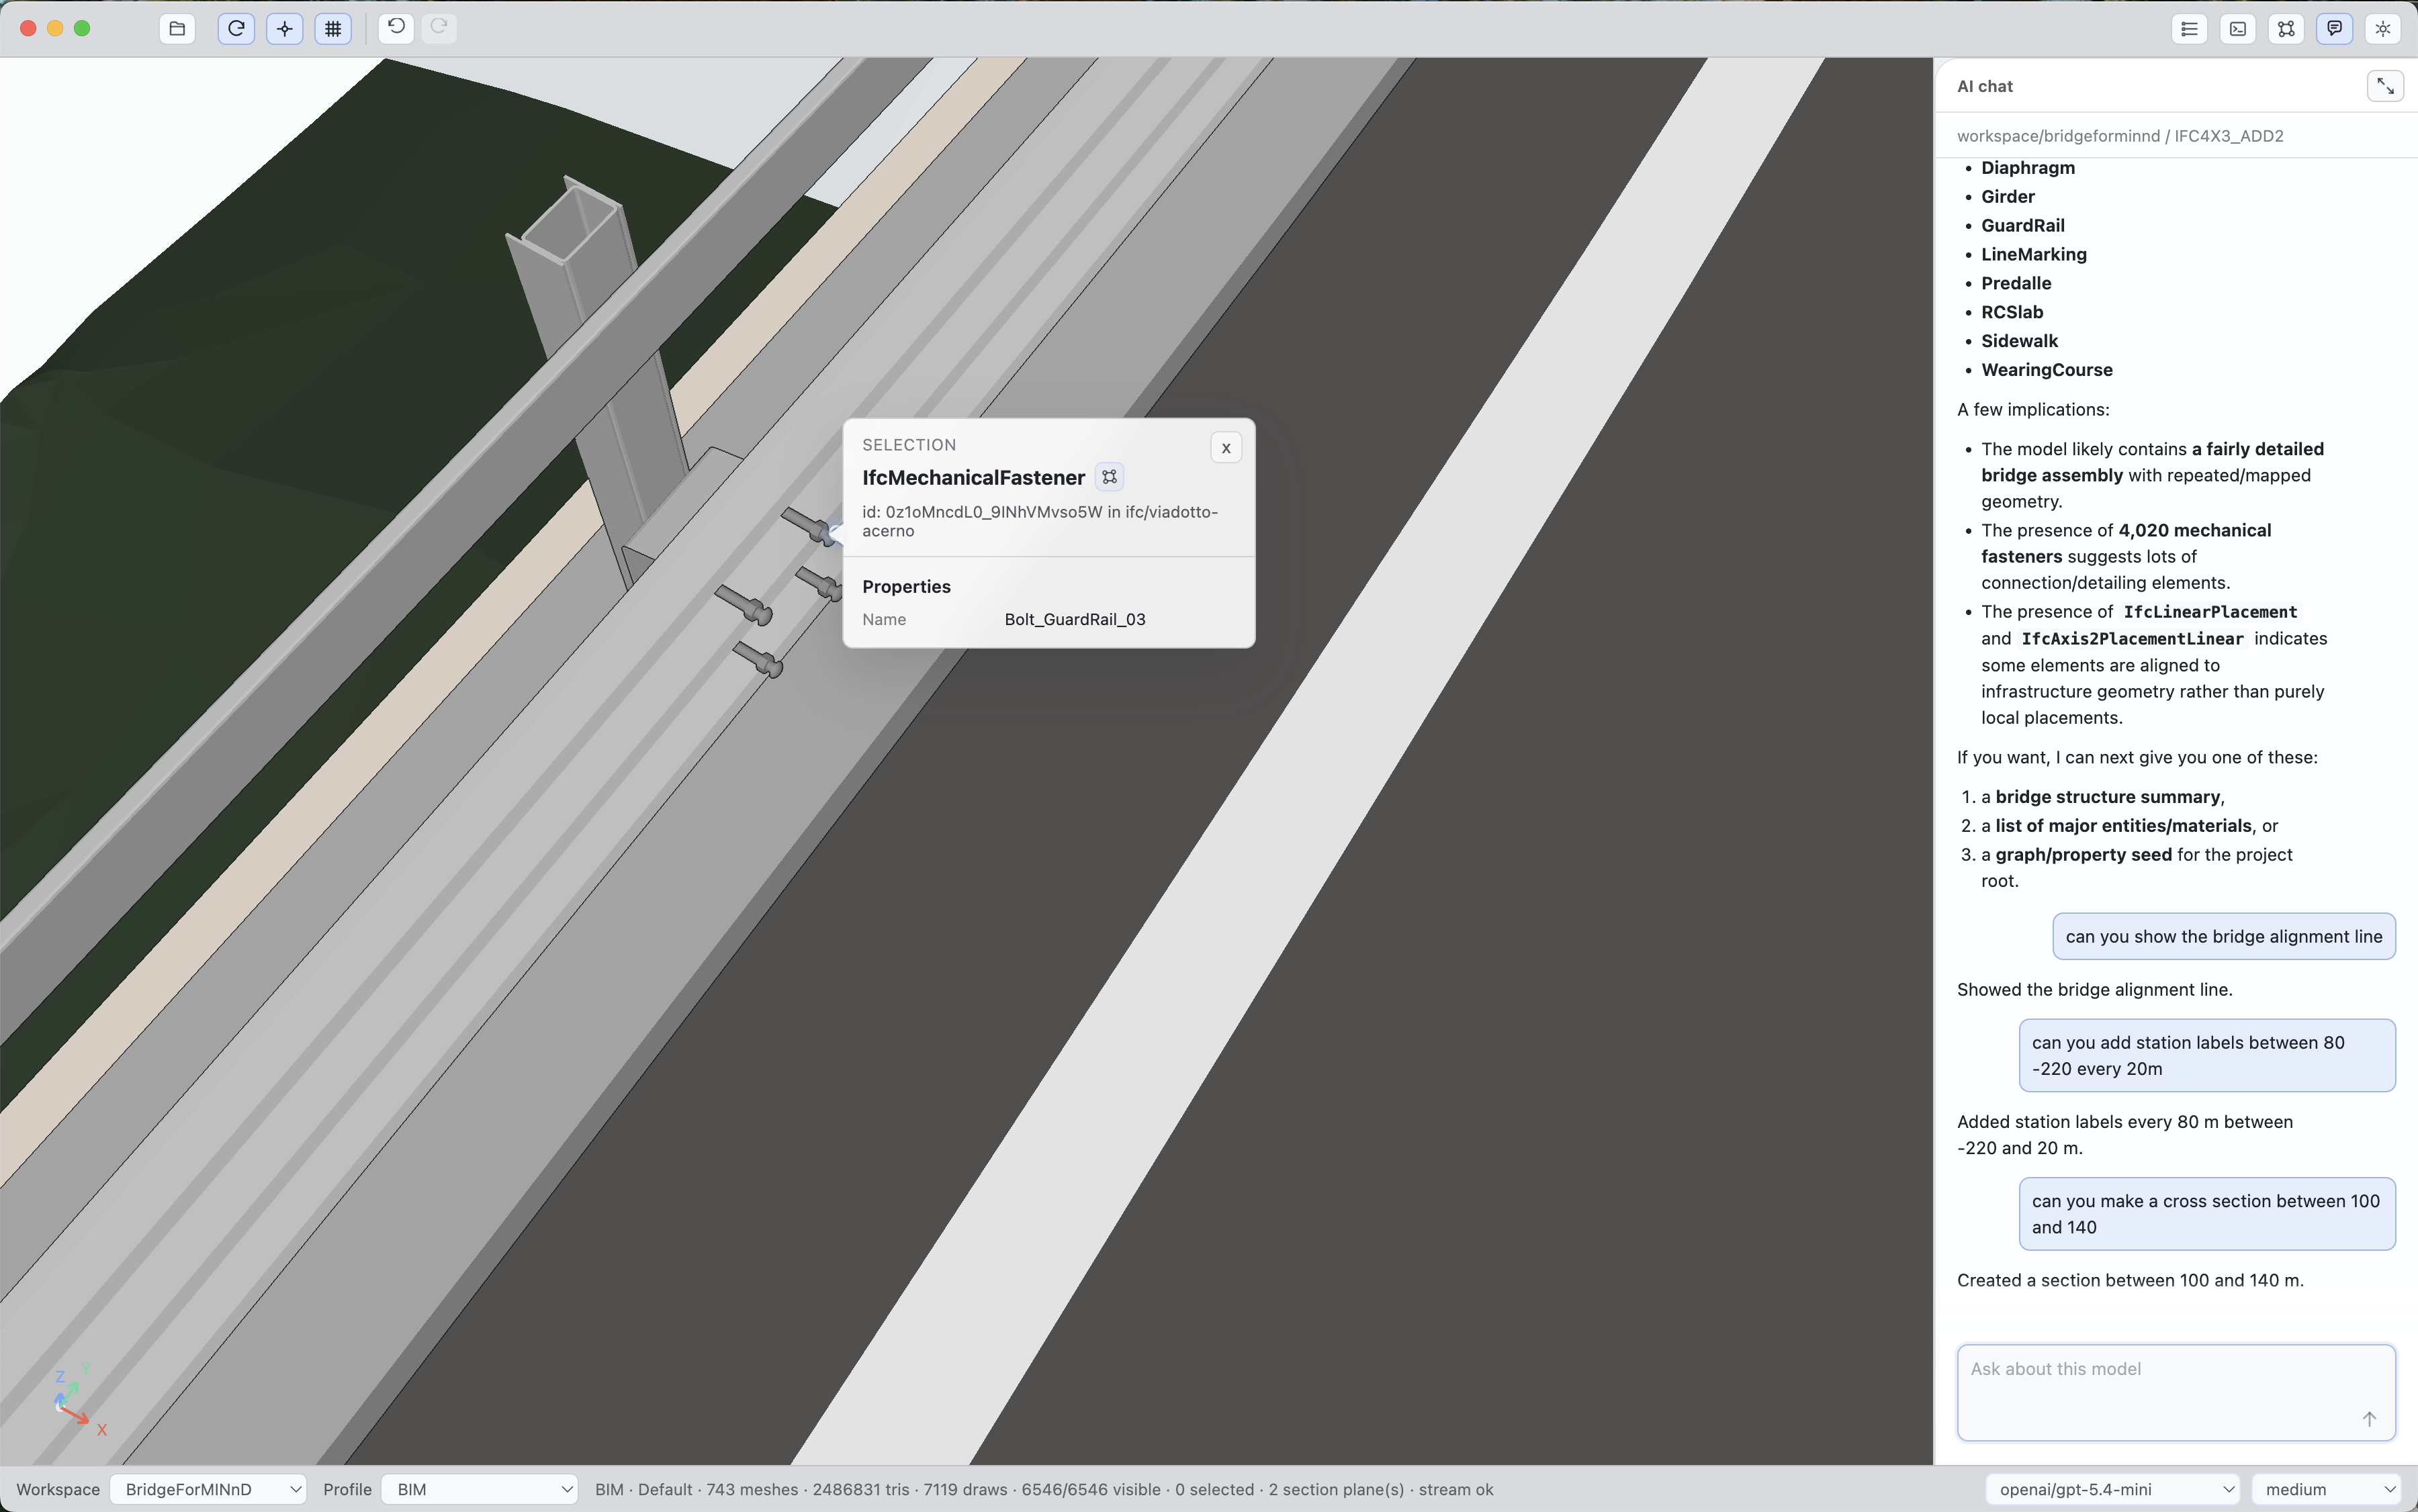The image size is (2418, 1512).
Task: Click the Bolt_GuardRail_03 name value
Action: point(1075,619)
